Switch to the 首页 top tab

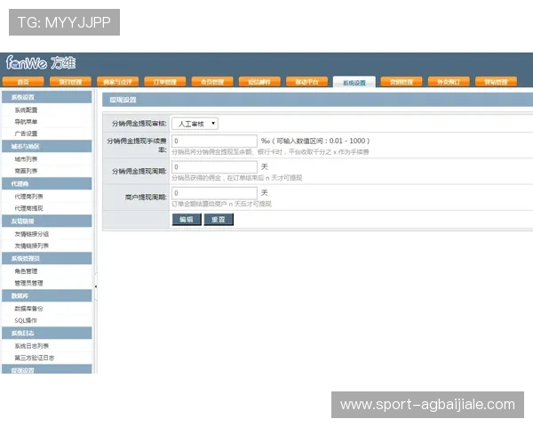23,82
